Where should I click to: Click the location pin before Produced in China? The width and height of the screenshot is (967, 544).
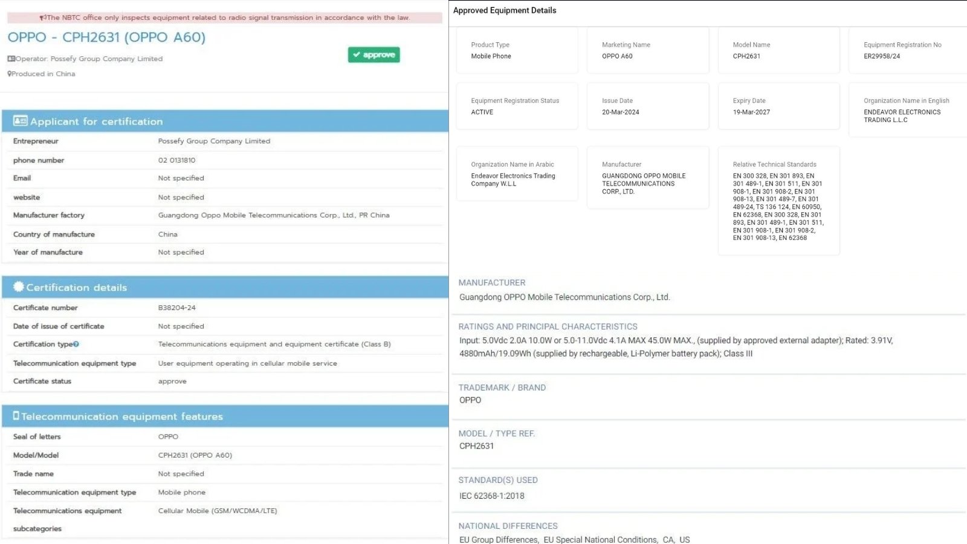click(9, 74)
